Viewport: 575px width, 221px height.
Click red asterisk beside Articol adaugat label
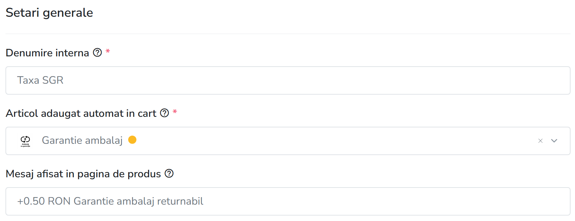175,112
